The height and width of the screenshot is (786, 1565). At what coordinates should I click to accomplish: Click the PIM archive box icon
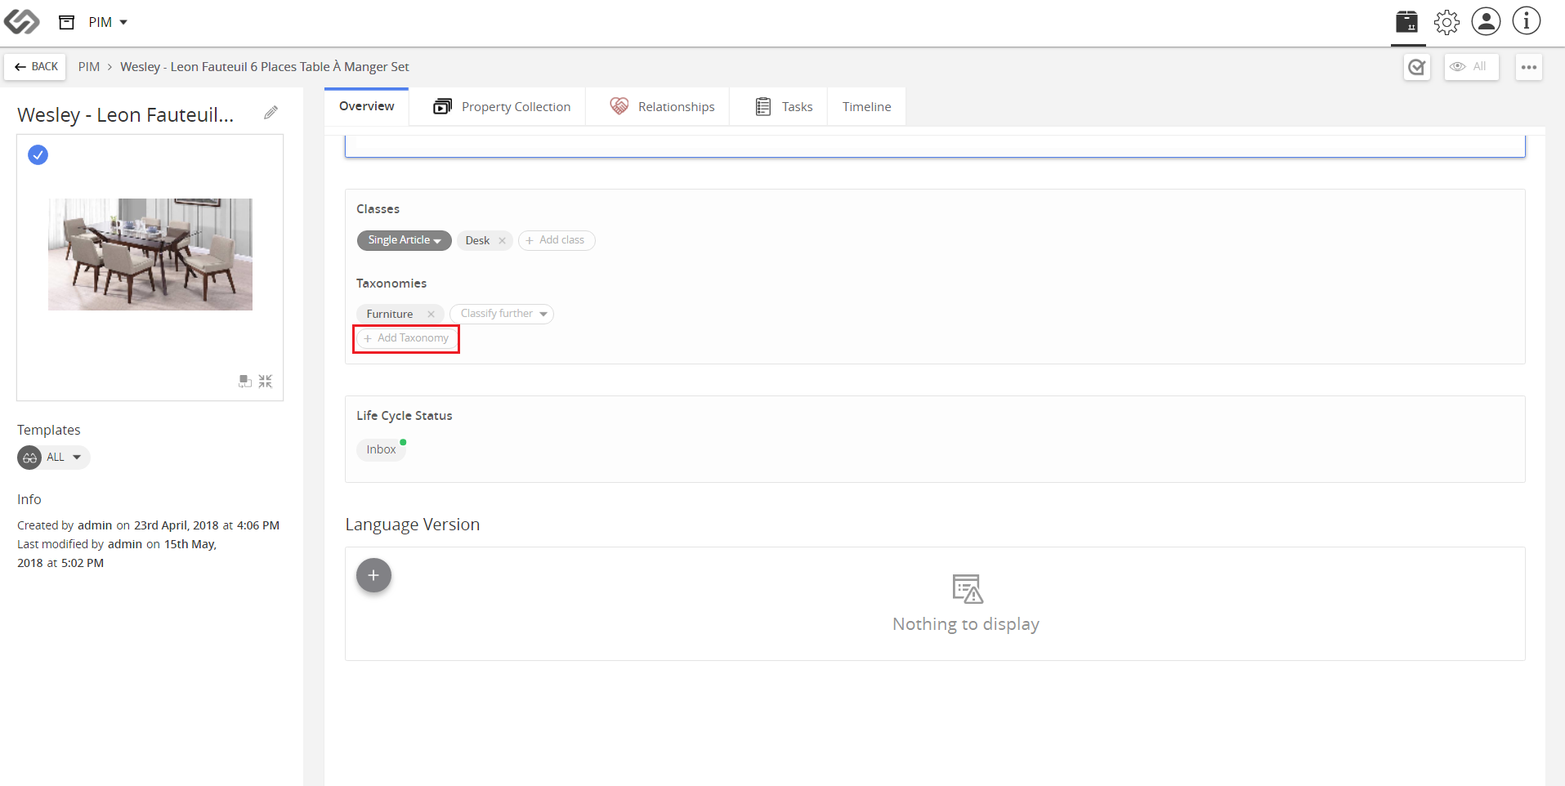[x=67, y=22]
